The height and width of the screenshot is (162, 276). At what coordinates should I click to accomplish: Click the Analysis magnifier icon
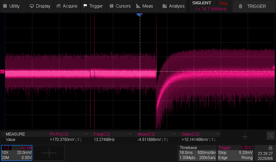coord(165,6)
